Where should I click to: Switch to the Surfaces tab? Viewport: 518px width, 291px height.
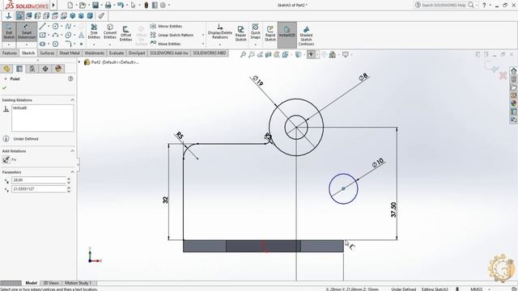coord(47,53)
